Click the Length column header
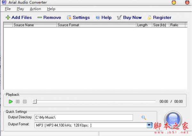Image resolution: width=192 pixels, height=136 pixels. click(144, 25)
